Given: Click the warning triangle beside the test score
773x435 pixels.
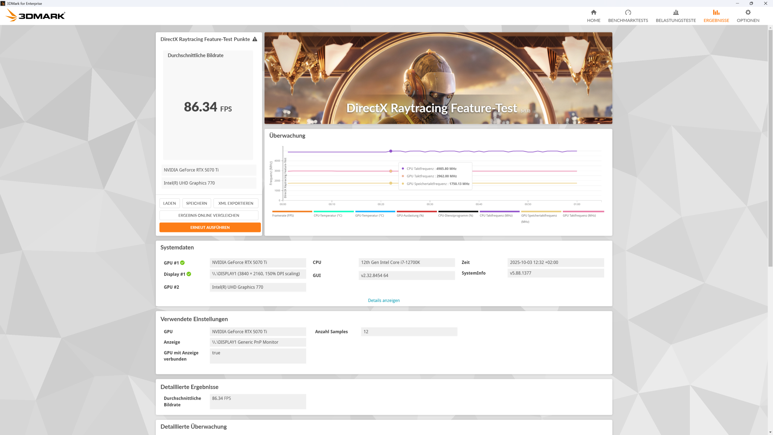Looking at the screenshot, I should [255, 39].
